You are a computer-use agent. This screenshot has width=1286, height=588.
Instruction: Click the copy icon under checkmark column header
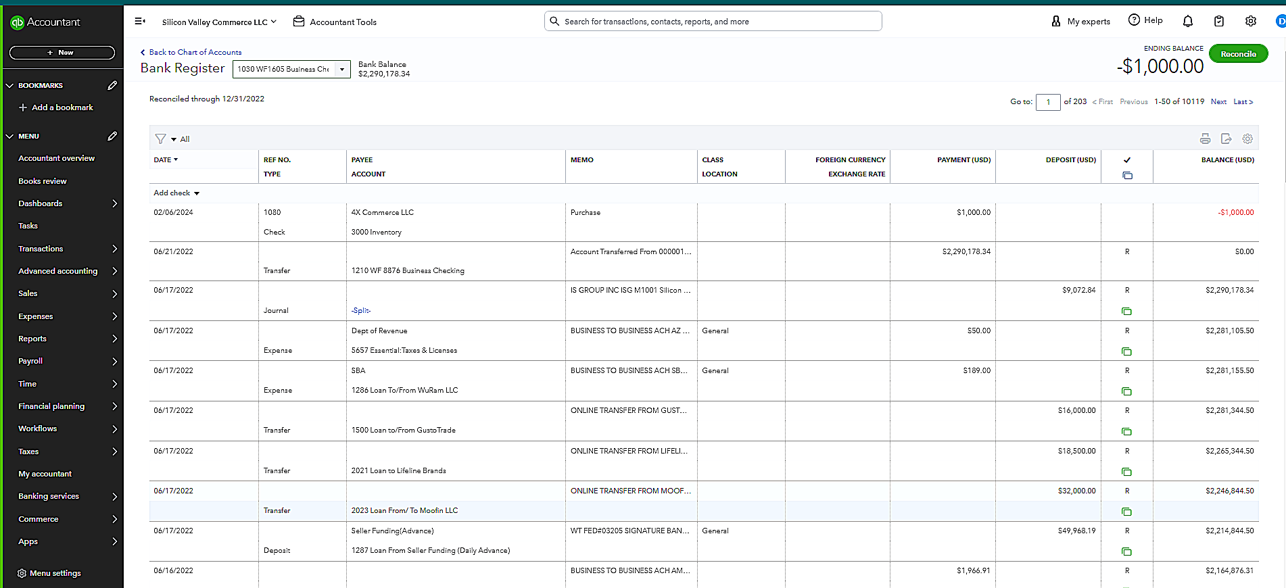point(1127,175)
